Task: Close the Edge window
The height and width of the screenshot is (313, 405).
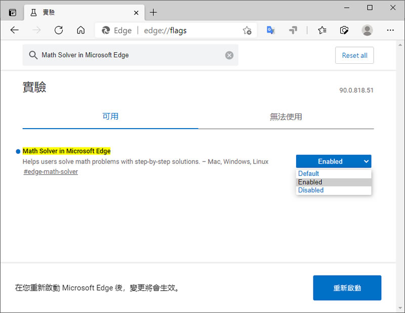Action: tap(393, 8)
